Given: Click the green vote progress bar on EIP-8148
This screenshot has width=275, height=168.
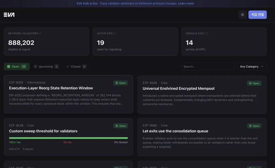Looking at the screenshot, I should (x=68, y=138).
